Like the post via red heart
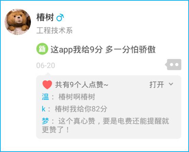 [x=47, y=84]
